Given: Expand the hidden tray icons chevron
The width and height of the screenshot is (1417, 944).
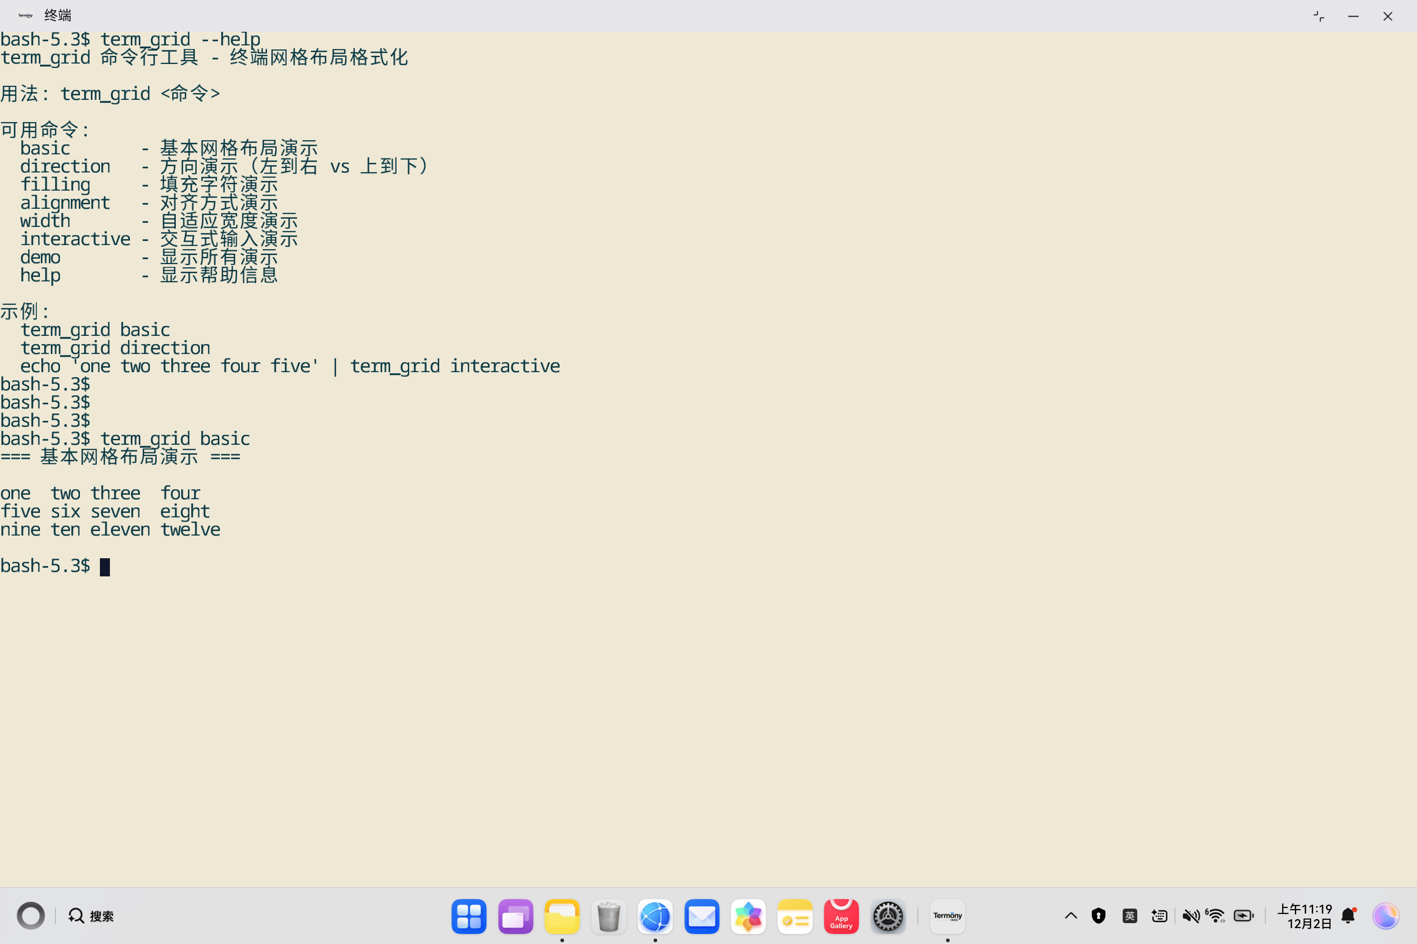Looking at the screenshot, I should (1070, 916).
